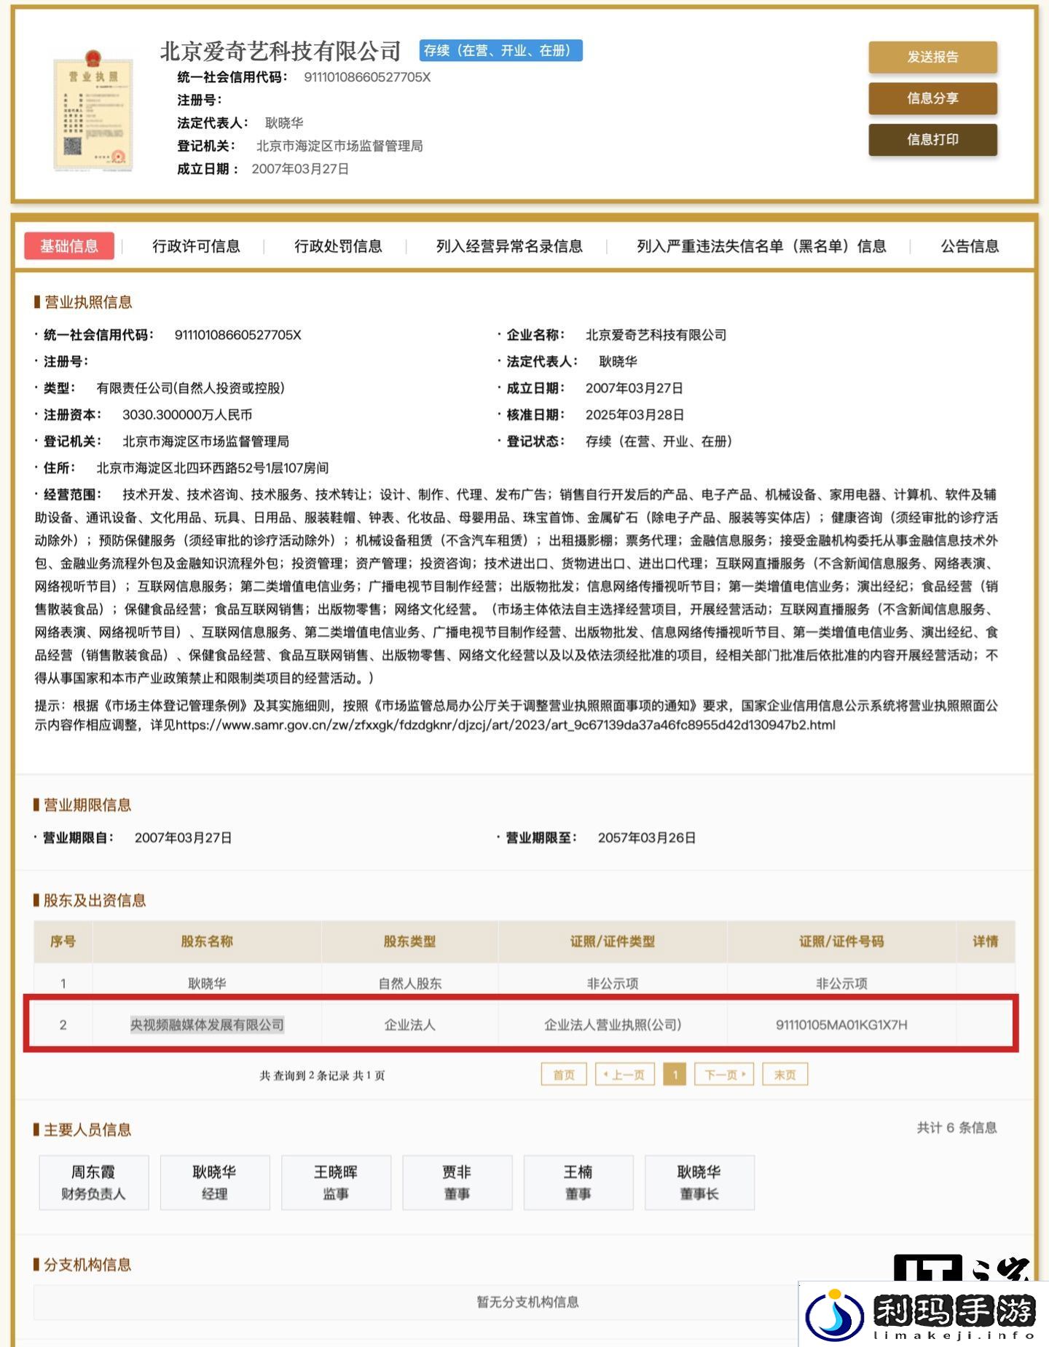Open the 列入经营异常名录信息 tab

coord(509,246)
